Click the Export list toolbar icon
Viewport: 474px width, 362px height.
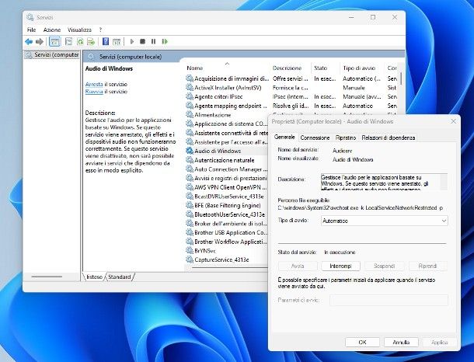coord(91,41)
